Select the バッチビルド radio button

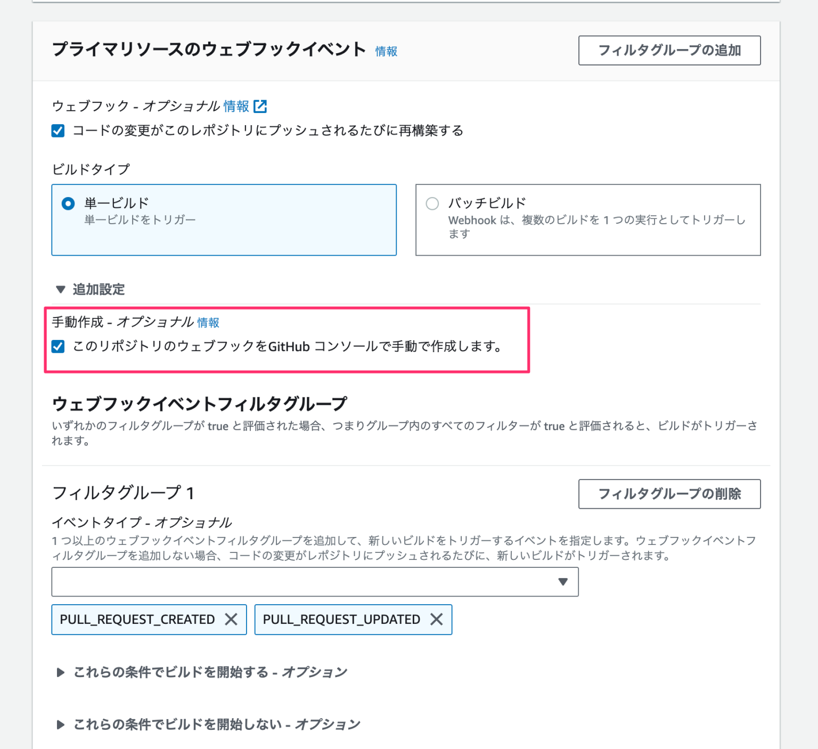pyautogui.click(x=432, y=203)
